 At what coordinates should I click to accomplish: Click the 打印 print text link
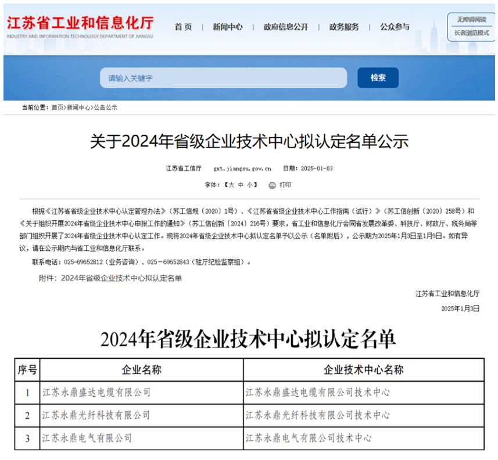285,185
